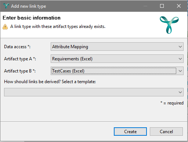
Task: Close the dialog window
Action: pos(179,6)
